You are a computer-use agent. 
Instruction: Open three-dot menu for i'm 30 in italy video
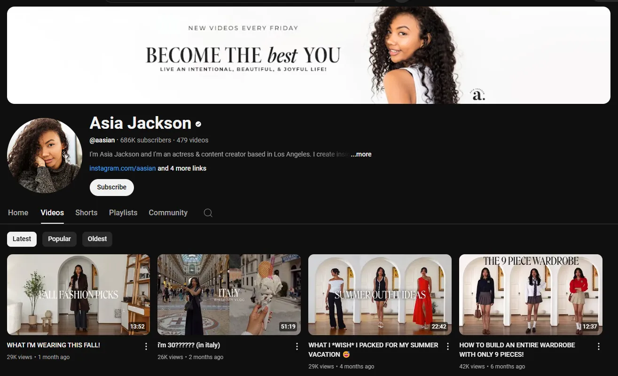click(297, 346)
